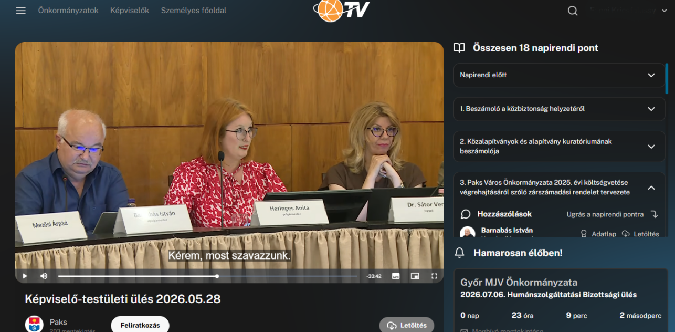Open the Önkormányzatok menu

68,11
